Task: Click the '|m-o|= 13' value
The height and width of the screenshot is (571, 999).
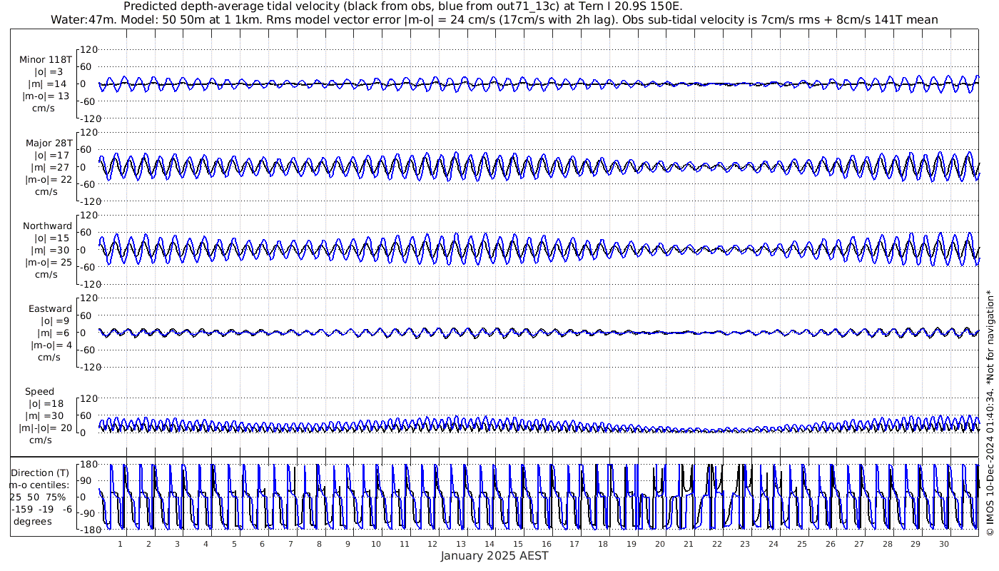Action: click(46, 96)
